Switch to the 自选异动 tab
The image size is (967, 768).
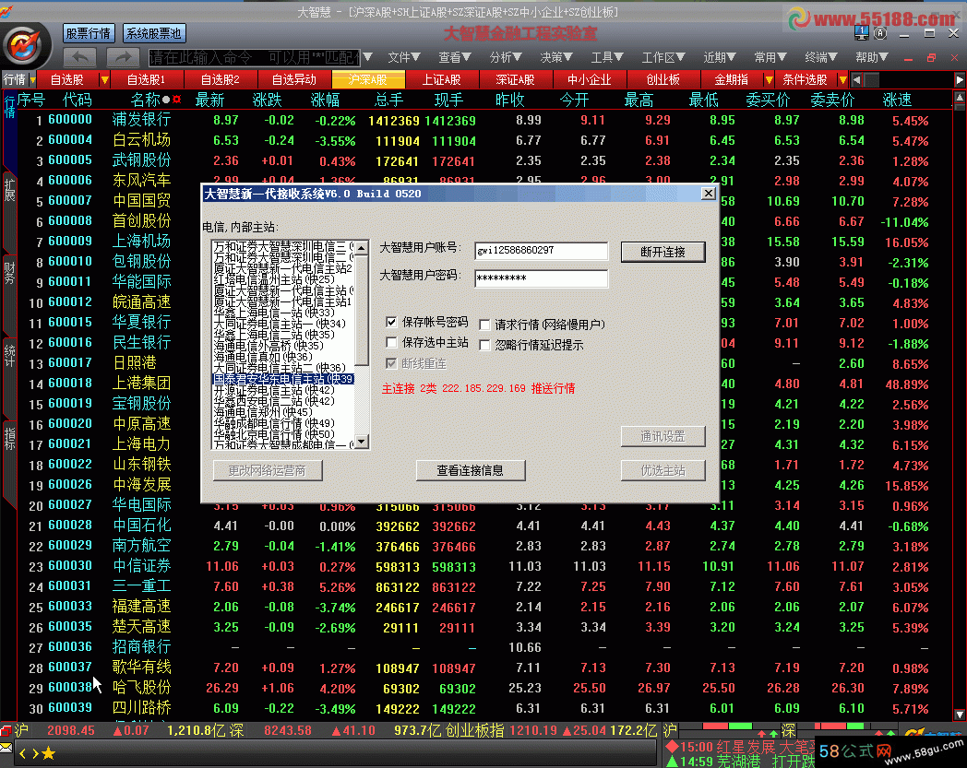click(x=294, y=80)
